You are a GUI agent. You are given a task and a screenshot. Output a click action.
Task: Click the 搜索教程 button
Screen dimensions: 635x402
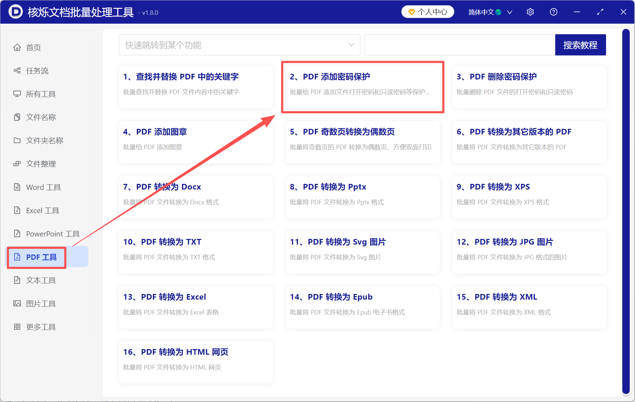pyautogui.click(x=580, y=45)
